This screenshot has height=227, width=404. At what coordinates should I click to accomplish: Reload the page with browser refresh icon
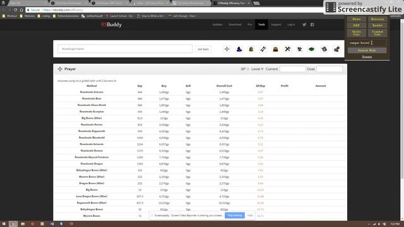[x=15, y=10]
